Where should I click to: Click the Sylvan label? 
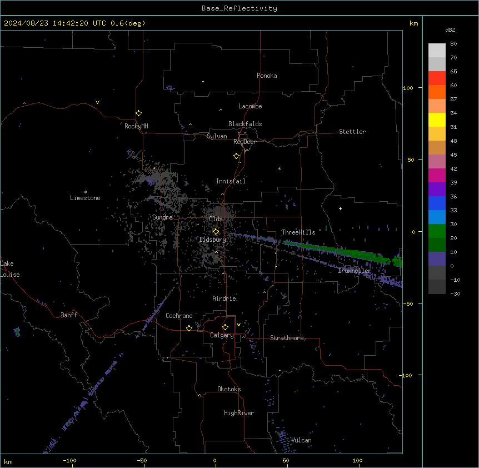click(x=217, y=136)
